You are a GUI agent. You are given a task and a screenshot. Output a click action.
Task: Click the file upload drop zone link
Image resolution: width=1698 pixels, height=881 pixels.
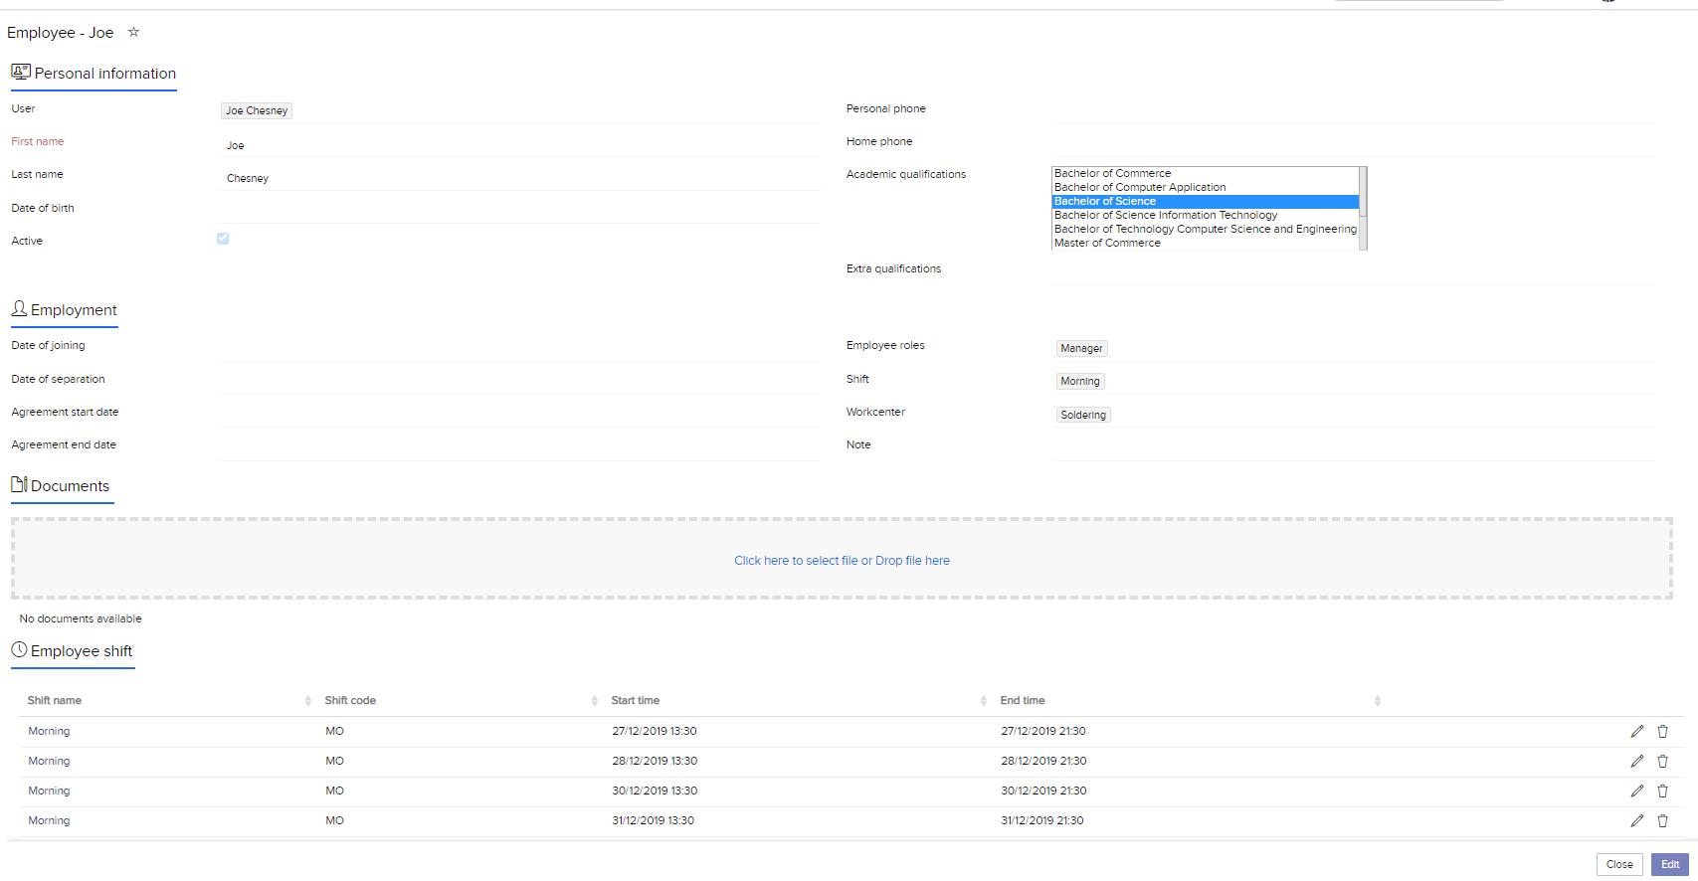[842, 561]
